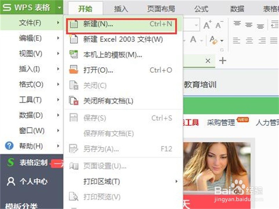279x209 pixels.
Task: Switch to the 公式 ribbon tab
Action: 201,9
